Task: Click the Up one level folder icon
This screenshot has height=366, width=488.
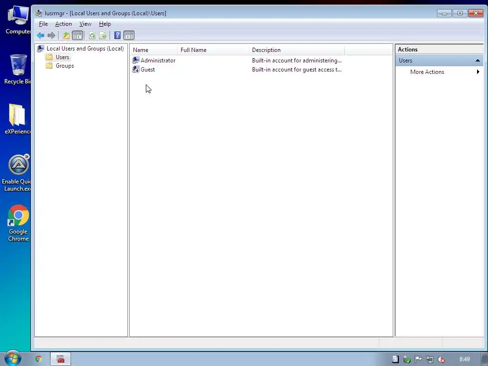Action: pos(66,35)
